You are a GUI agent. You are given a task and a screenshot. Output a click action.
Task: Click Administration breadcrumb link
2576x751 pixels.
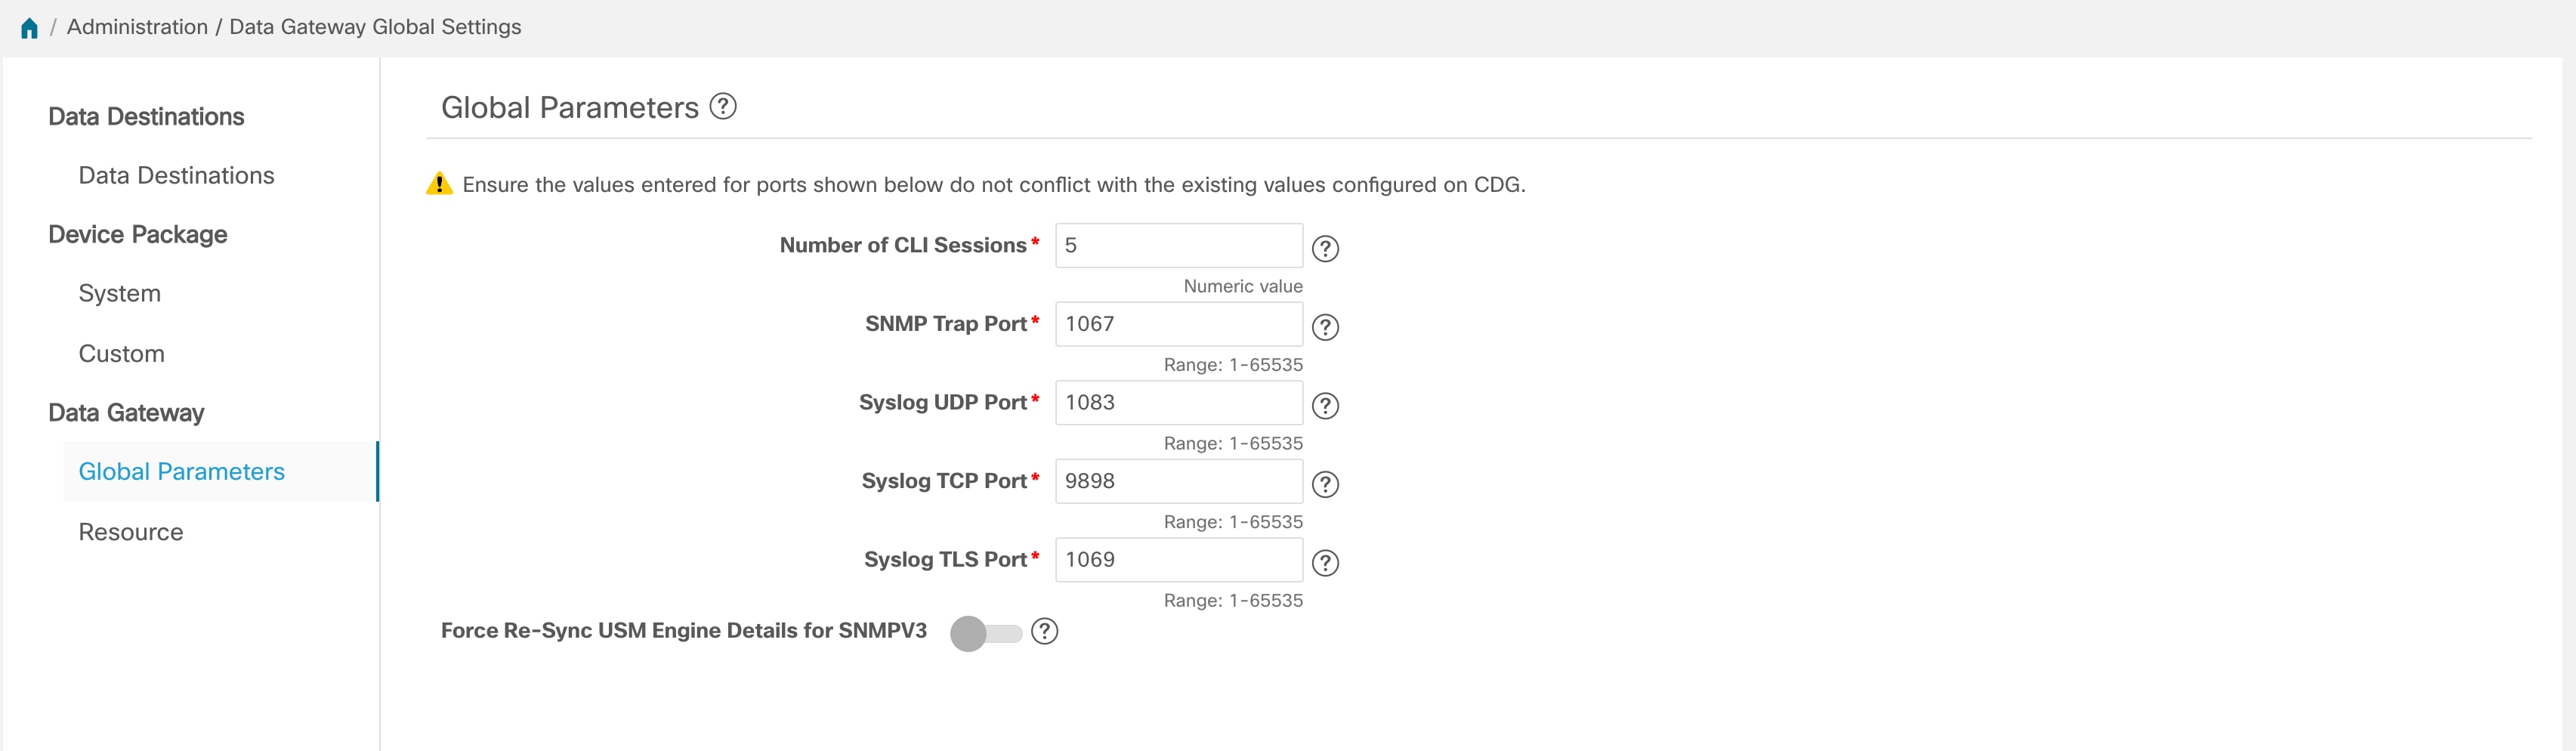(x=137, y=27)
